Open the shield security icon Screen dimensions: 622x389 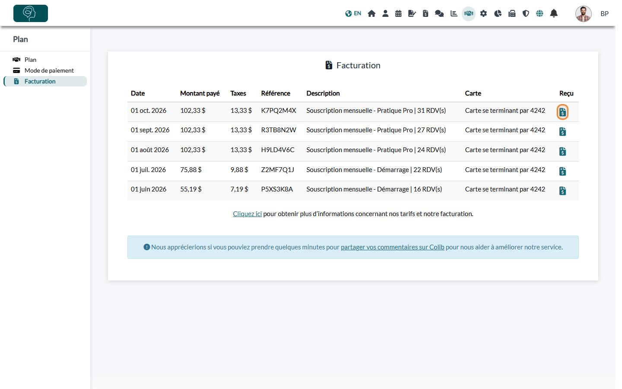(526, 13)
